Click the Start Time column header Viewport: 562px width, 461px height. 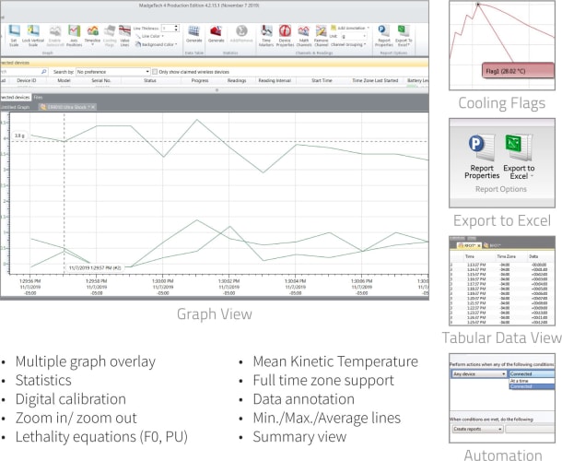coord(322,80)
